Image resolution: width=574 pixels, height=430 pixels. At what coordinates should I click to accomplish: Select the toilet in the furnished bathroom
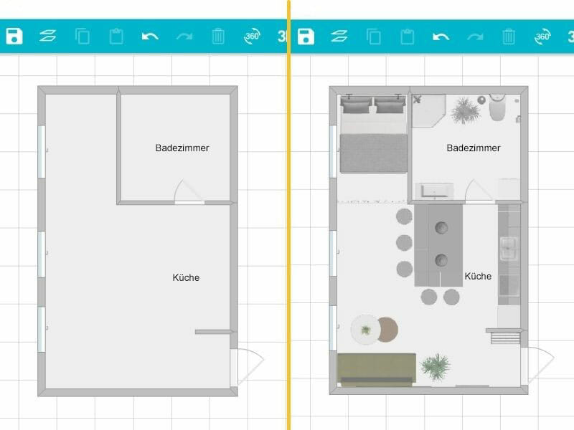(x=497, y=107)
